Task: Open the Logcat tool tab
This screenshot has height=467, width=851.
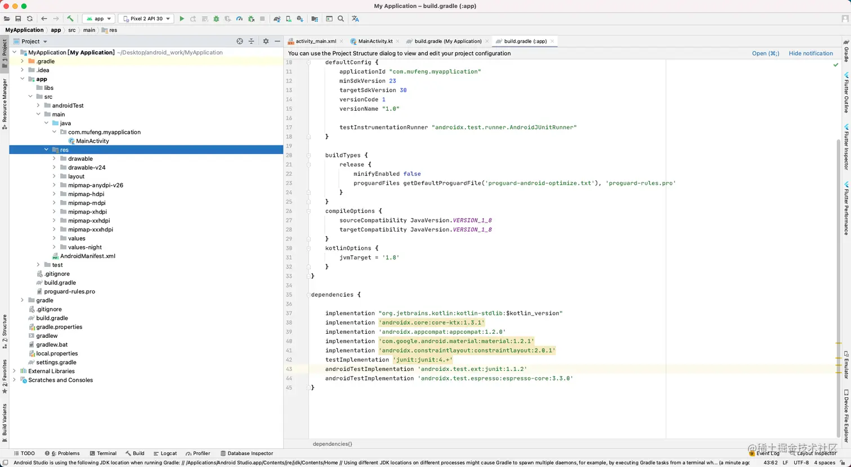Action: [164, 453]
